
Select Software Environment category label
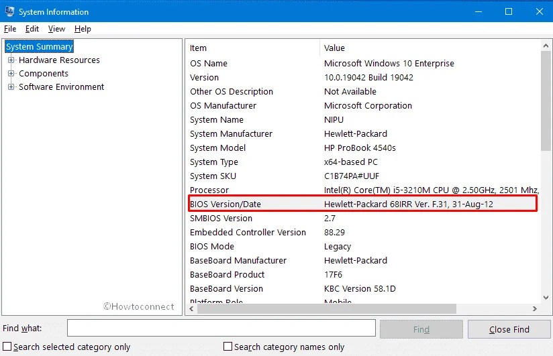pyautogui.click(x=61, y=86)
